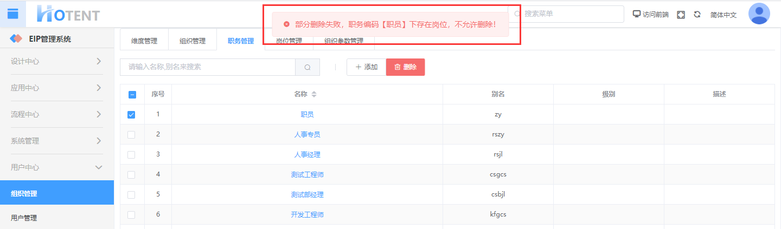Open the 人事专员 job link

(x=307, y=135)
